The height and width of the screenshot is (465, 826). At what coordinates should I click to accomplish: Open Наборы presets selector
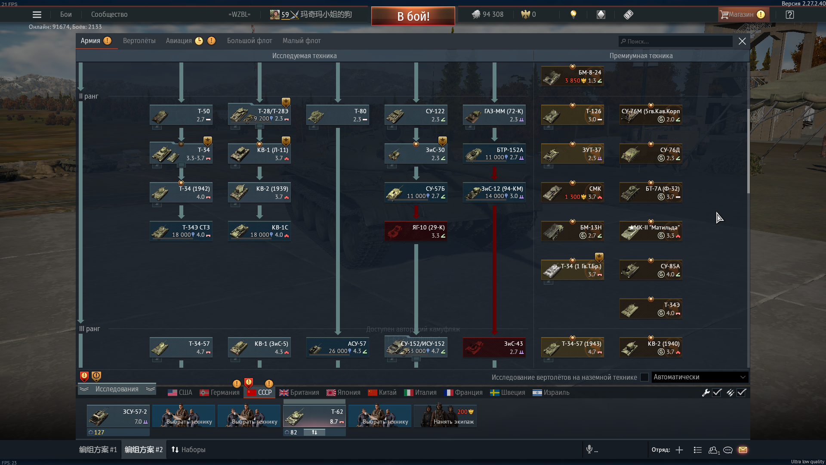pyautogui.click(x=188, y=449)
